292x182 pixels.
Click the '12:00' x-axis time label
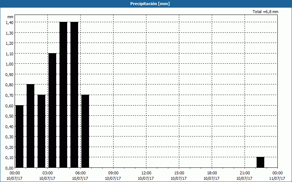[146, 173]
